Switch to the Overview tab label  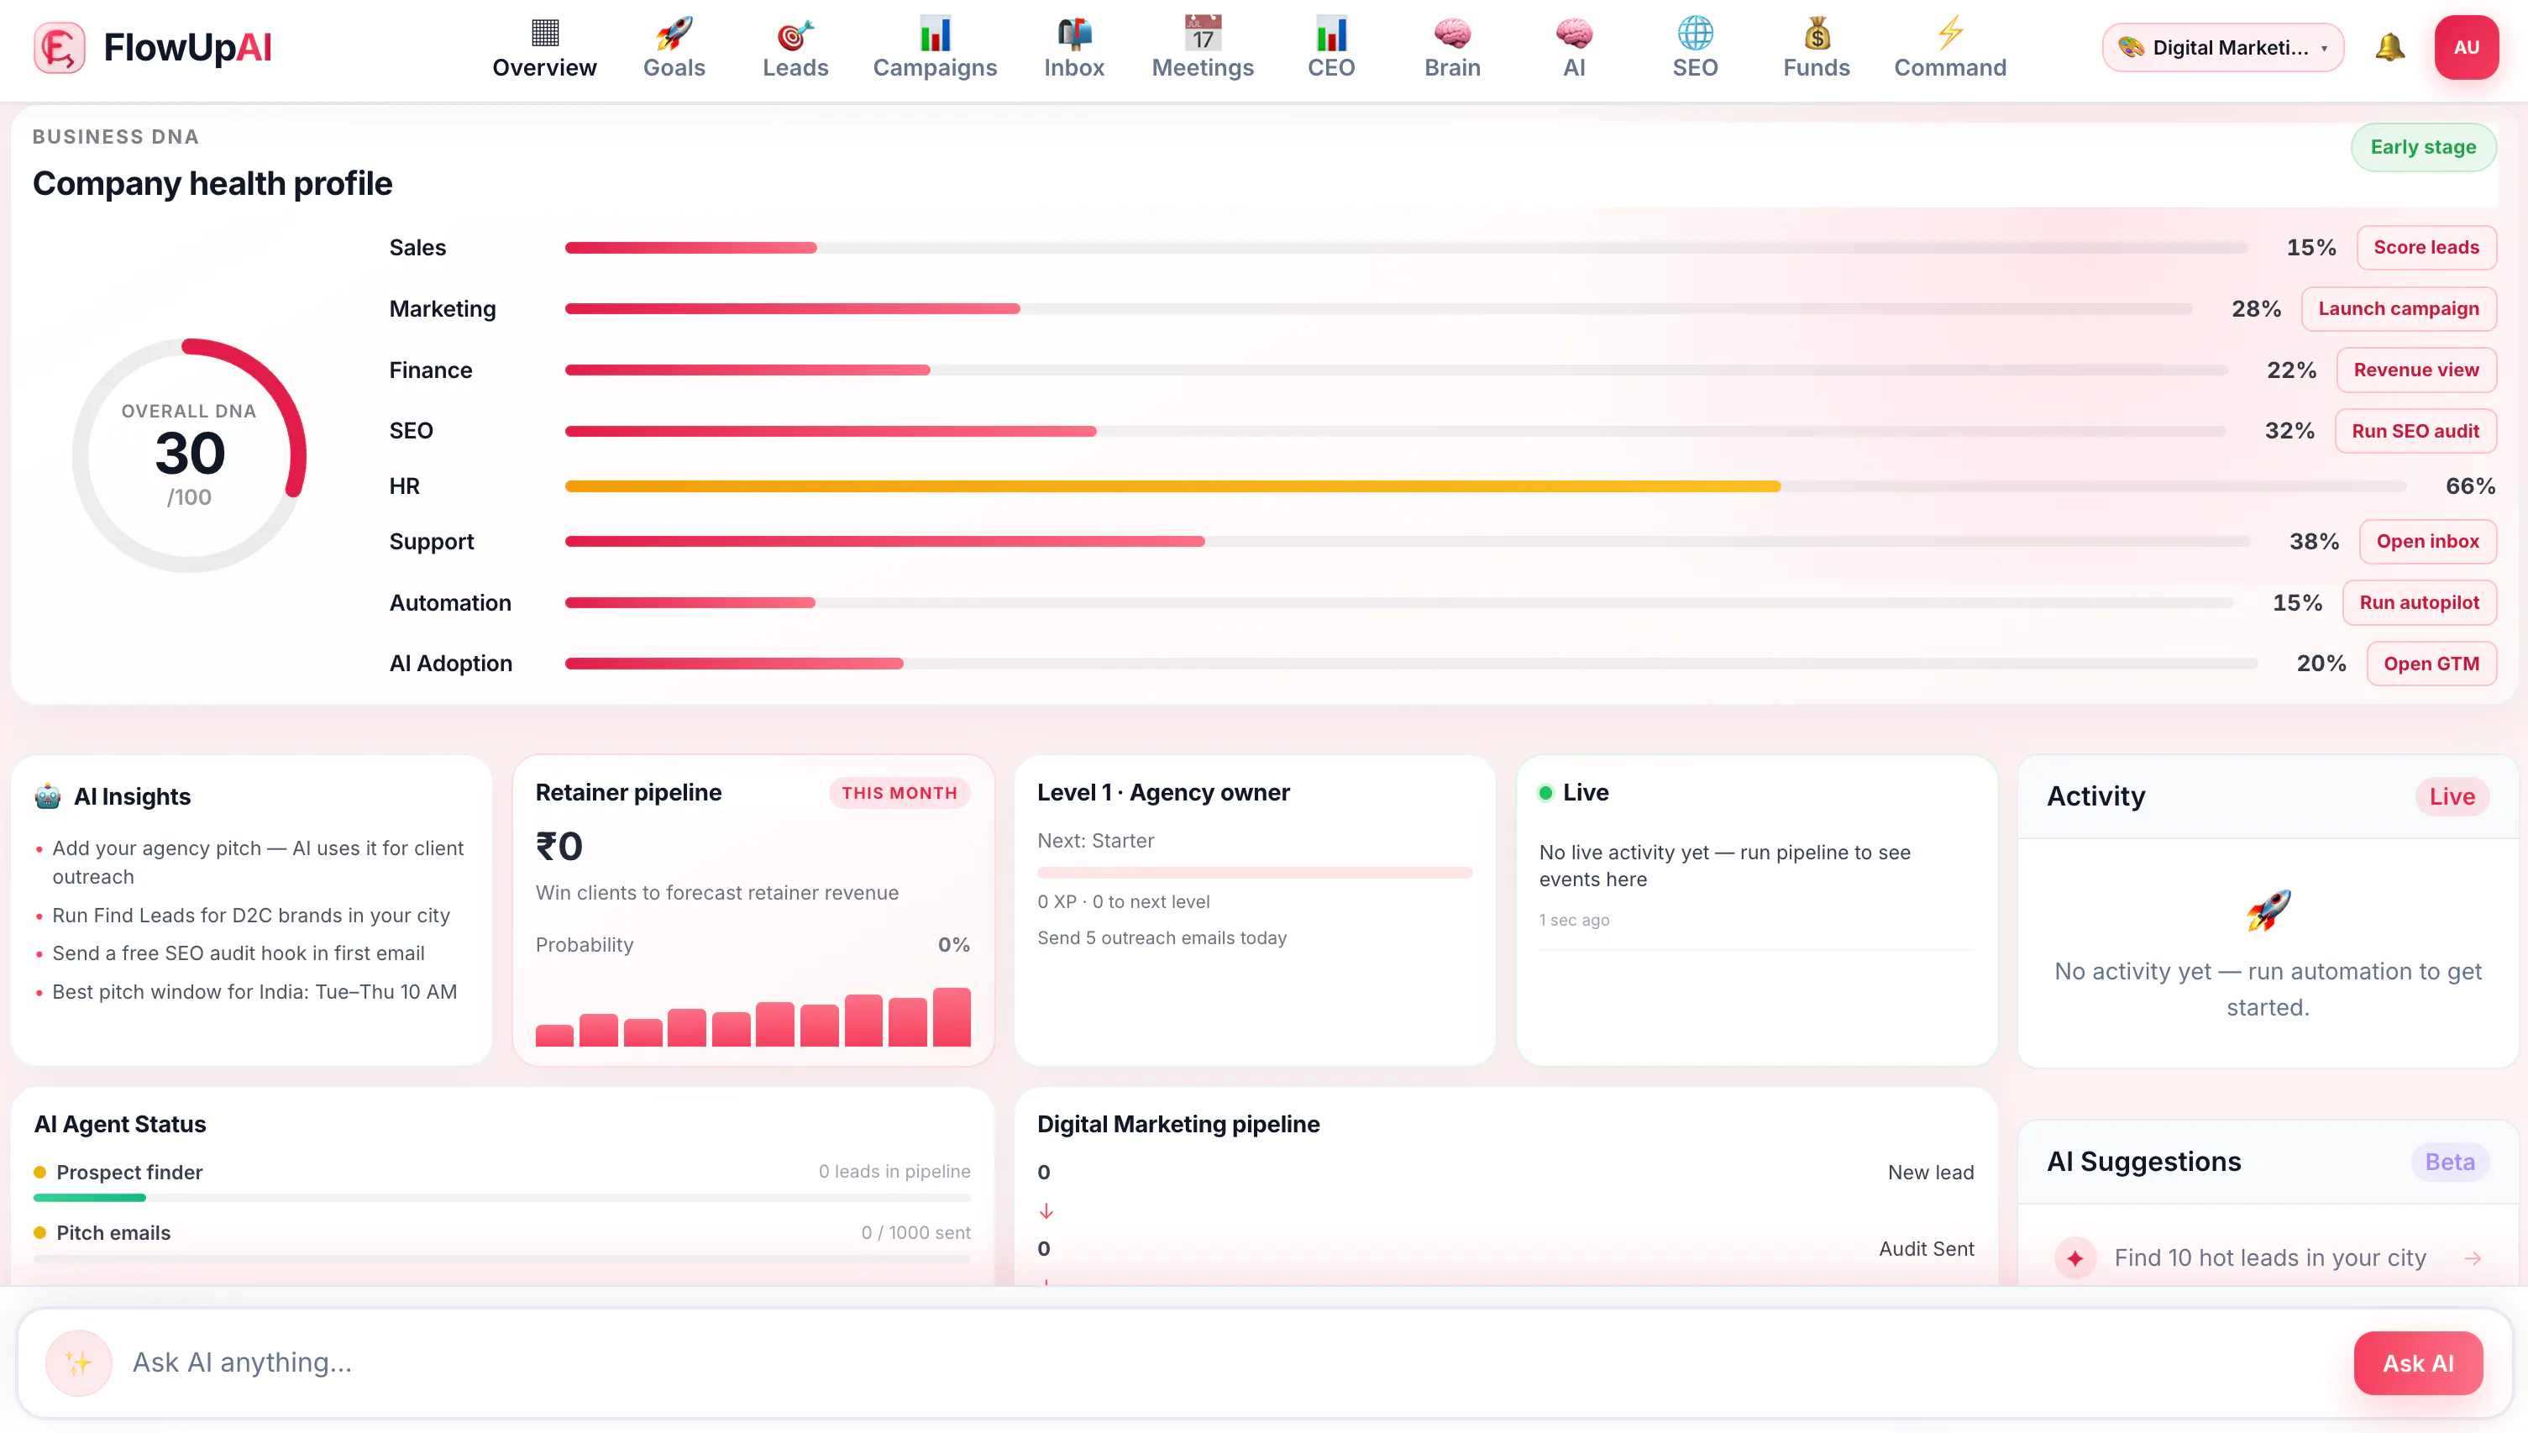(544, 68)
